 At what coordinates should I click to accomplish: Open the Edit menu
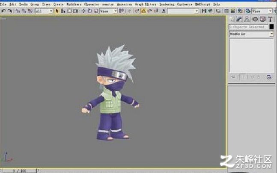pos(13,4)
